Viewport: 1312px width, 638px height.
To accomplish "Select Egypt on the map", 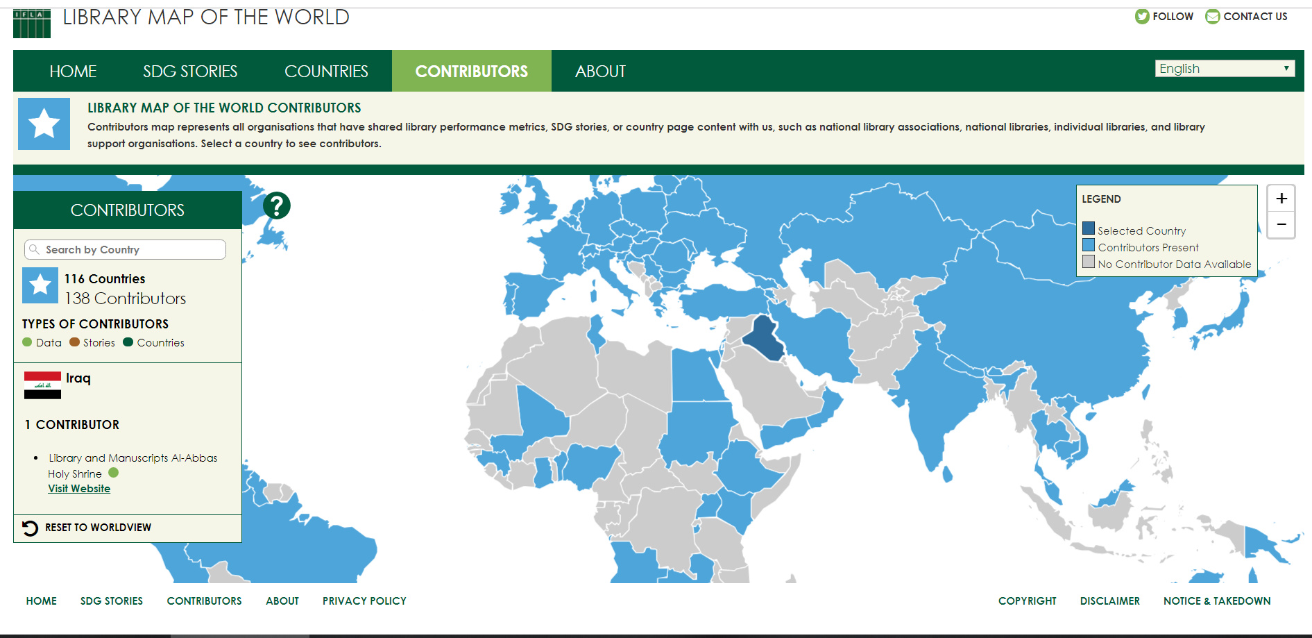I will [x=697, y=376].
